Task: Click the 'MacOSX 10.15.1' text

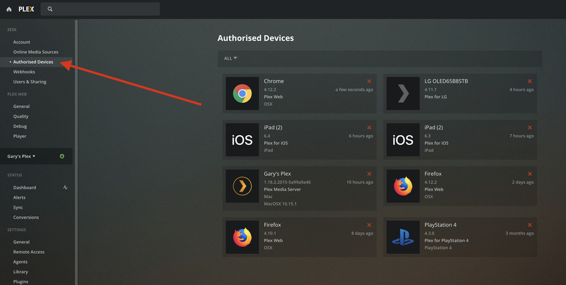Action: [x=280, y=204]
